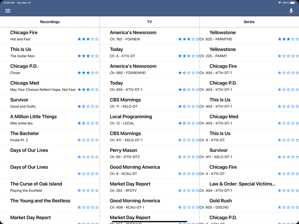299x224 pixels.
Task: Open the Chicago Fire recording Hot and Fast
Action: point(50,36)
